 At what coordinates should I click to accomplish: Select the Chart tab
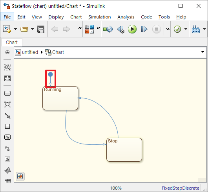click(12, 42)
